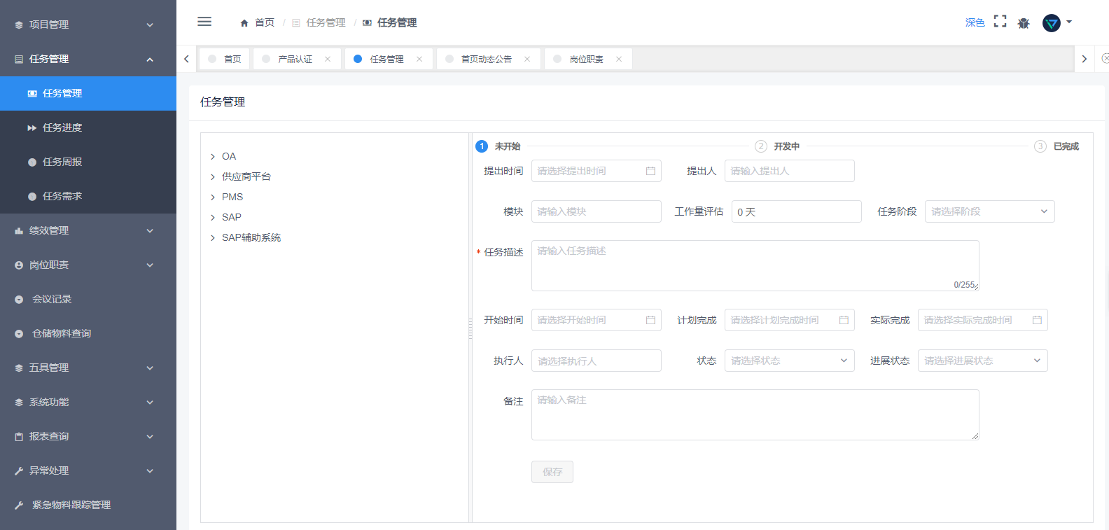Open the 实际完成 date picker

pyautogui.click(x=983, y=320)
